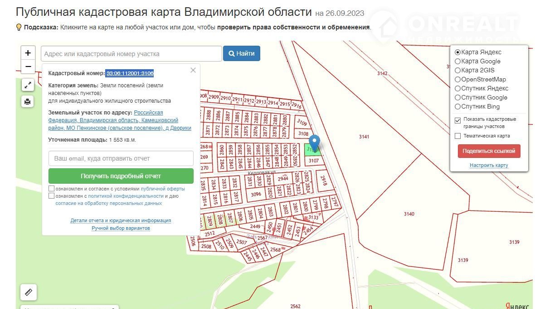Close the parcel info popup
Image resolution: width=535 pixels, height=309 pixels.
pos(193,70)
